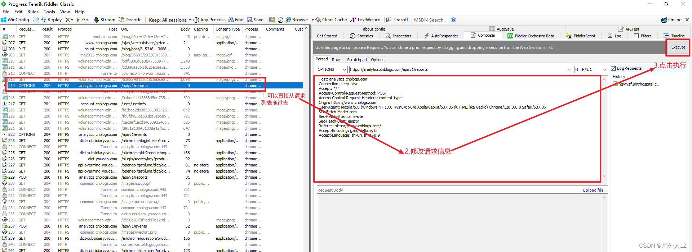The height and width of the screenshot is (252, 692).
Task: Open the Keep: All sessions dropdown
Action: click(x=170, y=20)
